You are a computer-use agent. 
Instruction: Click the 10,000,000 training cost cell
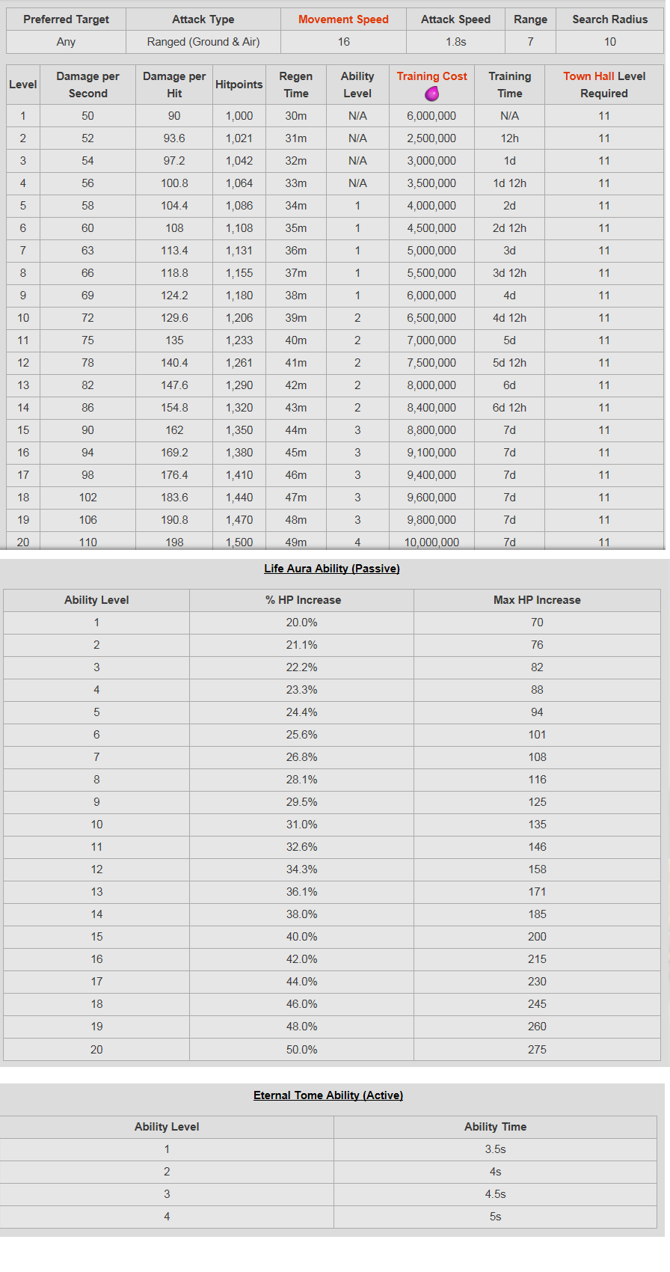point(431,541)
